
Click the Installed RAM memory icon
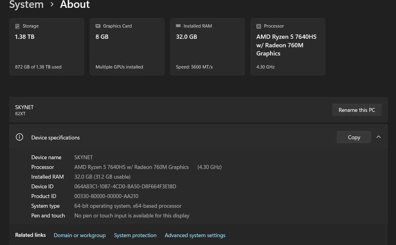tap(178, 26)
